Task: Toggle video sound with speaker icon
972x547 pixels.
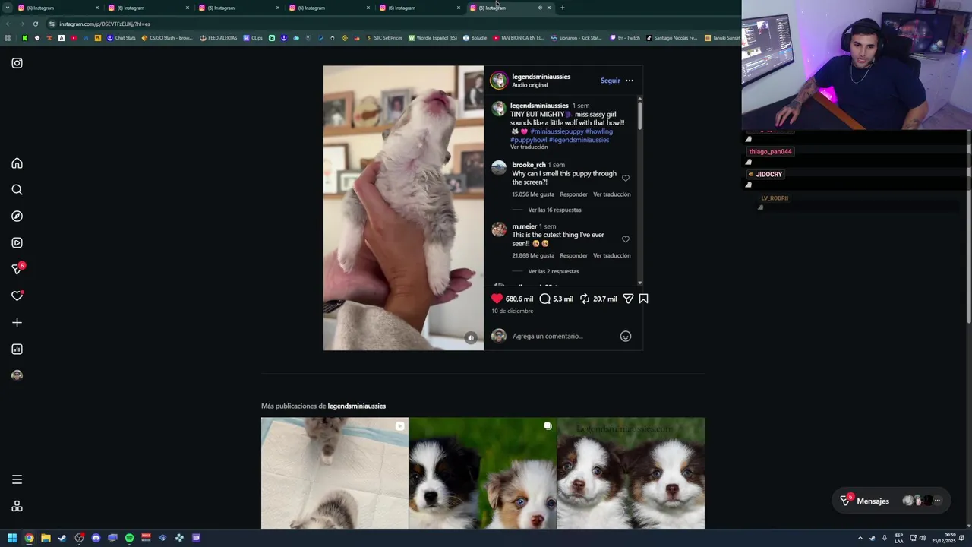Action: coord(471,338)
